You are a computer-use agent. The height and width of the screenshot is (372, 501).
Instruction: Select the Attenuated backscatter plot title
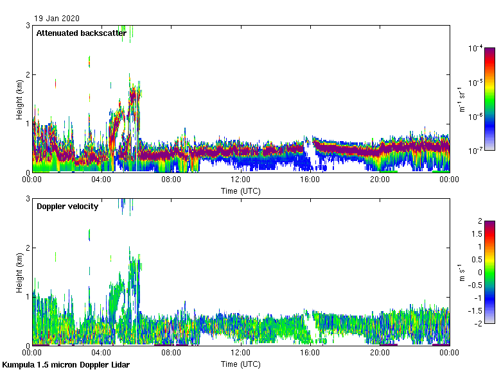(81, 33)
